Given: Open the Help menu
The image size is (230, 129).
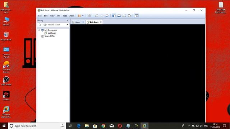Looking at the screenshot, I should tap(72, 16).
